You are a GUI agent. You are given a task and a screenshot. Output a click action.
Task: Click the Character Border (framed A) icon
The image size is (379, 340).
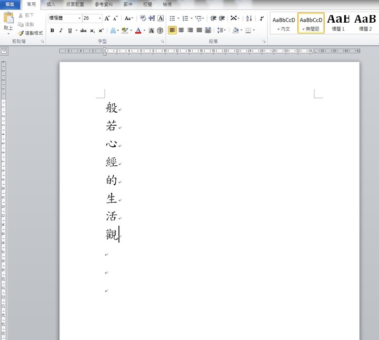(x=161, y=18)
